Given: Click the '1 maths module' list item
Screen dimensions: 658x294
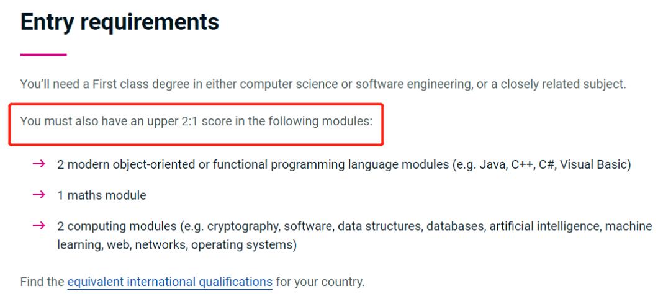Looking at the screenshot, I should pyautogui.click(x=102, y=195).
